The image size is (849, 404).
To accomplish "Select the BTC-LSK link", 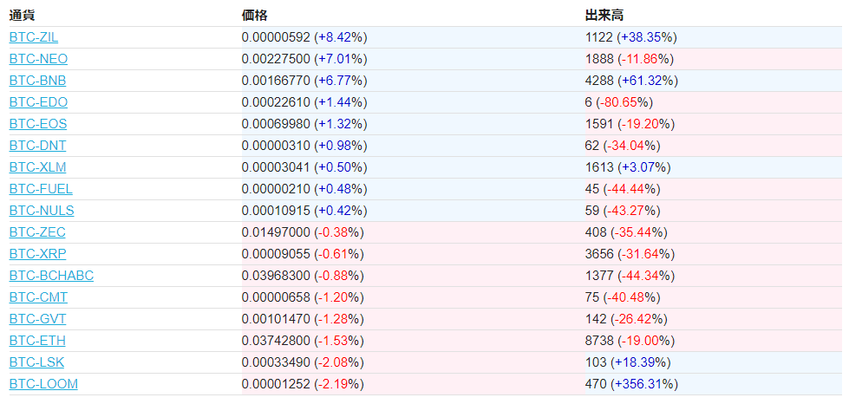I will tap(36, 362).
